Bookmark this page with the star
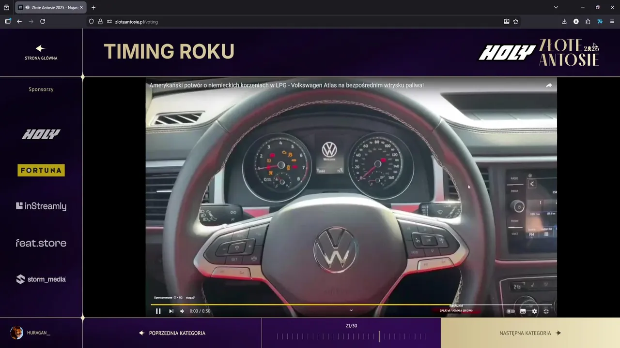 (x=516, y=21)
